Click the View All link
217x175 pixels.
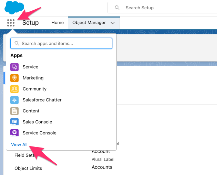click(19, 145)
